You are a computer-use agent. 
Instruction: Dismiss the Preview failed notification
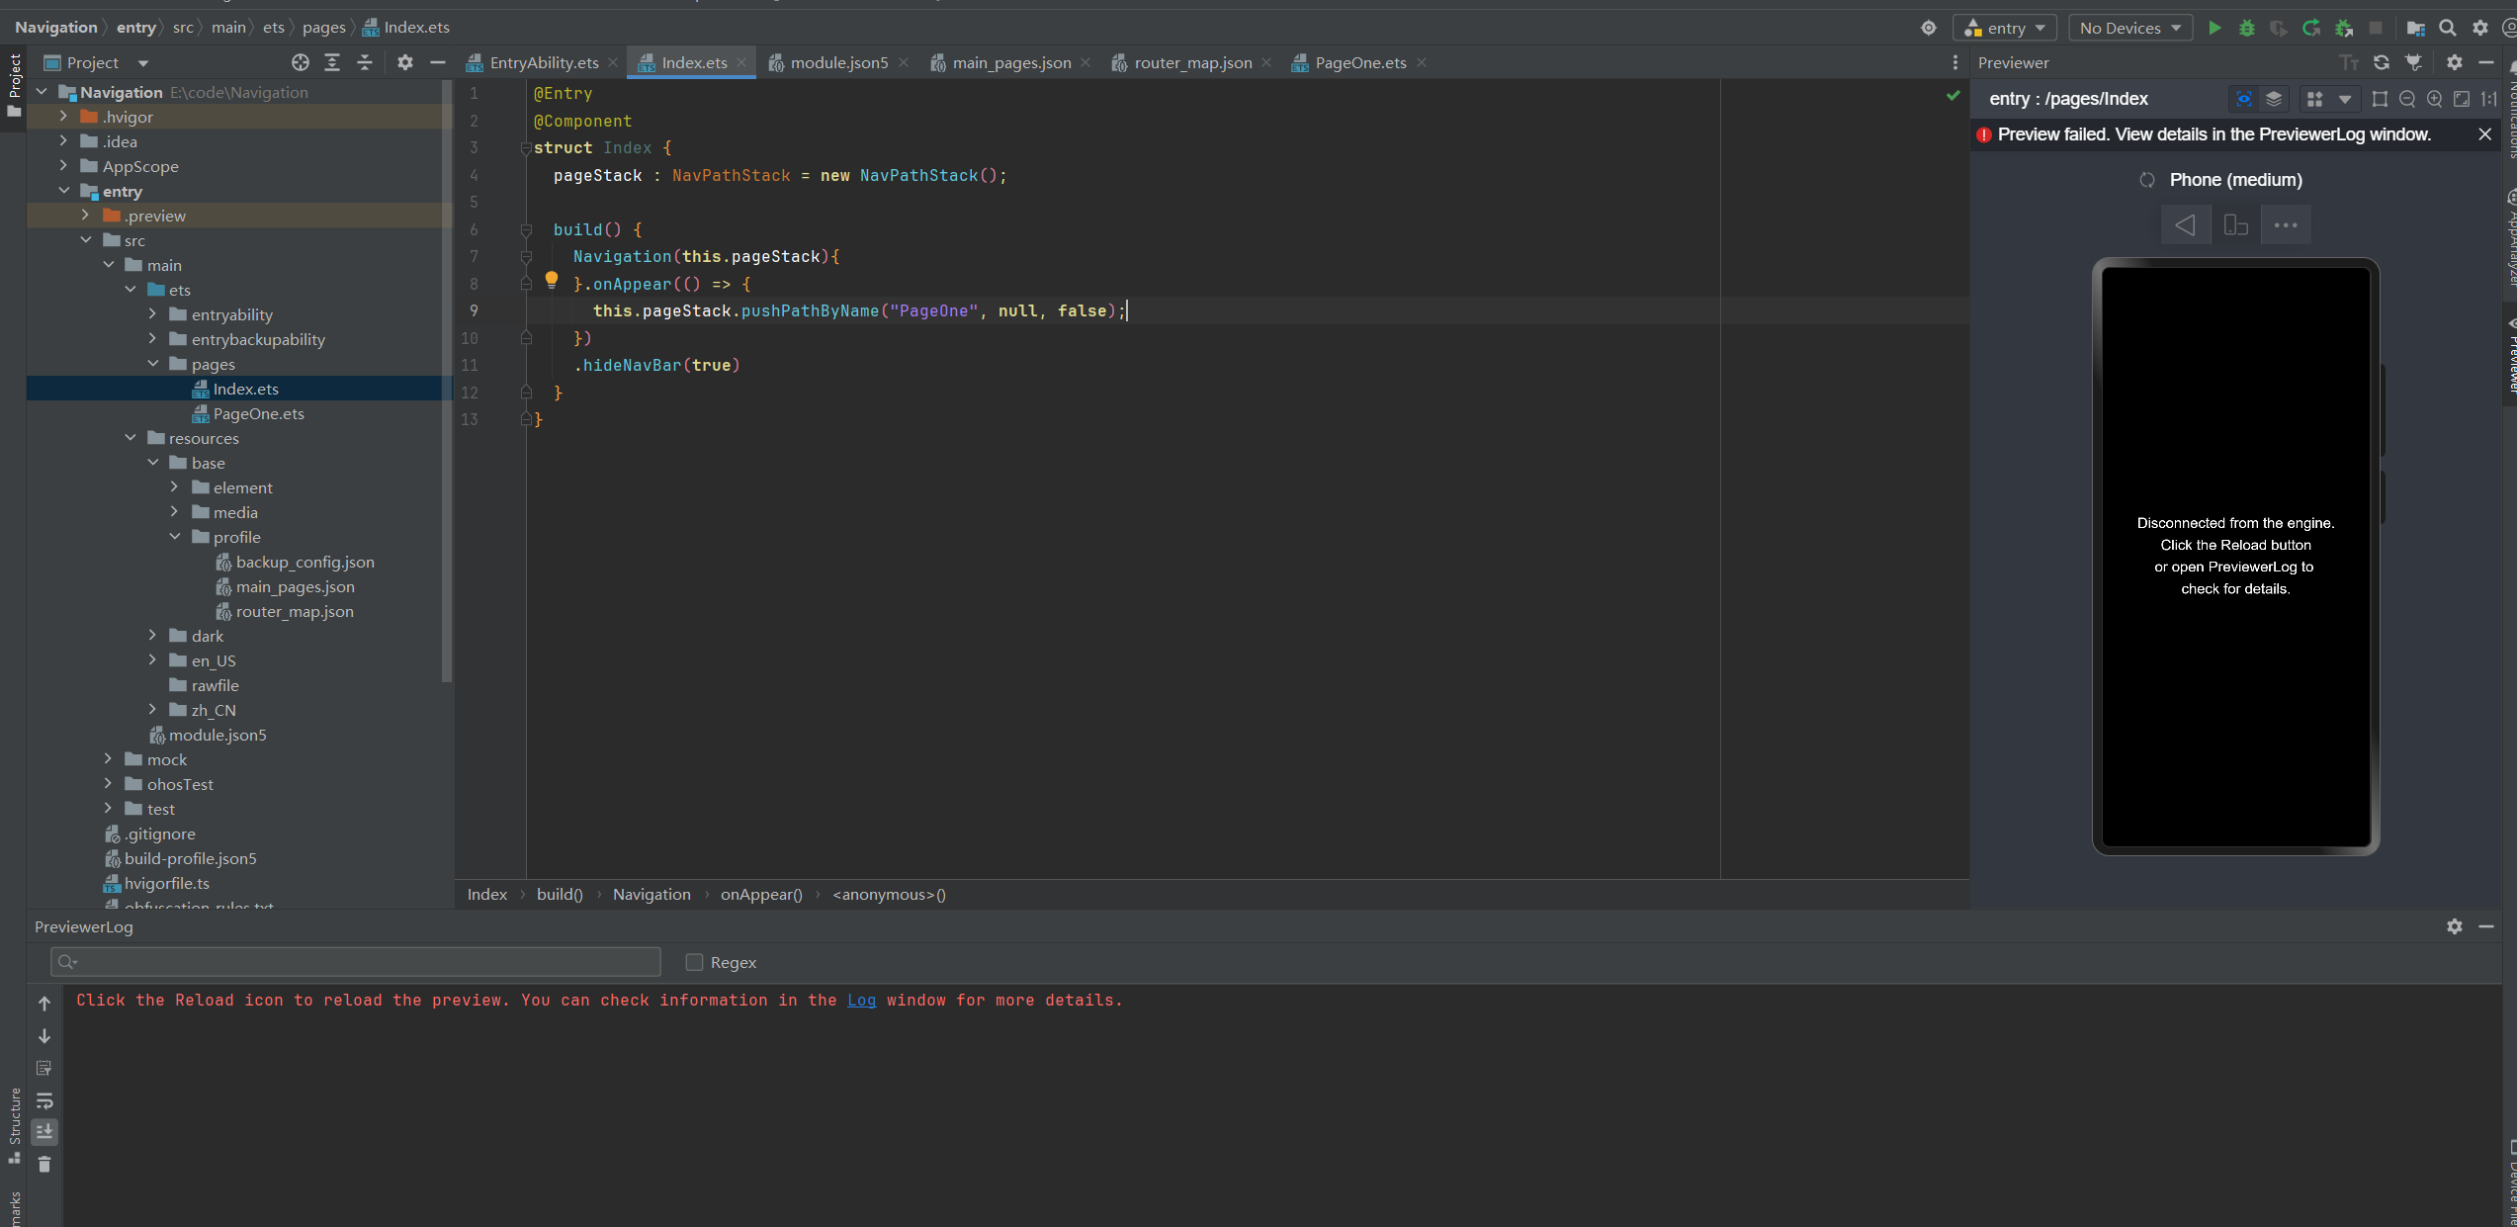tap(2484, 134)
